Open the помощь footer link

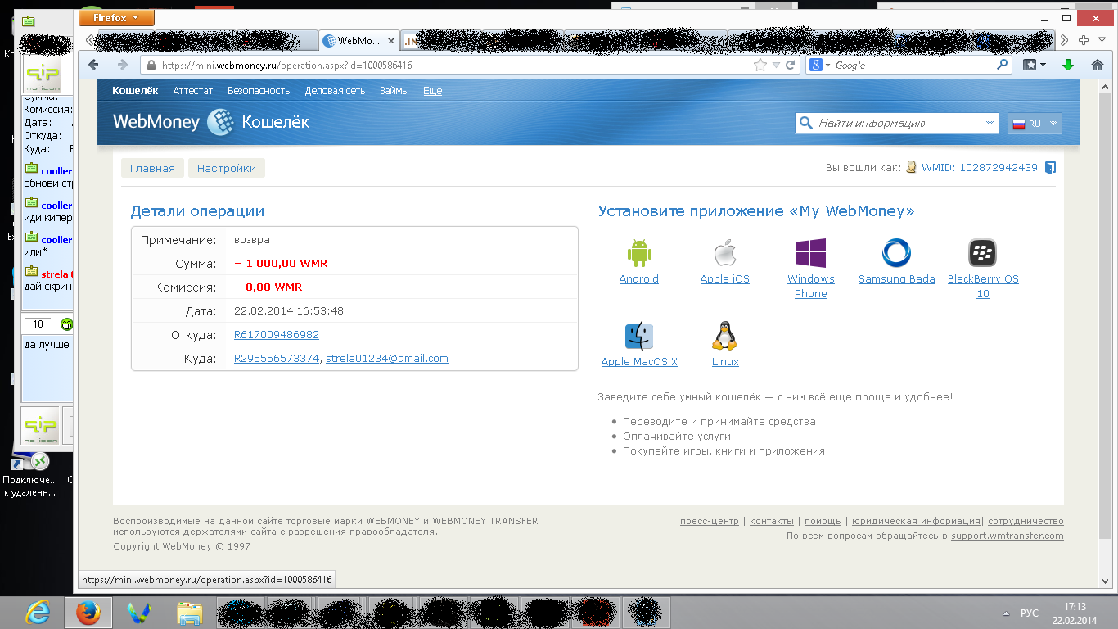click(x=823, y=521)
